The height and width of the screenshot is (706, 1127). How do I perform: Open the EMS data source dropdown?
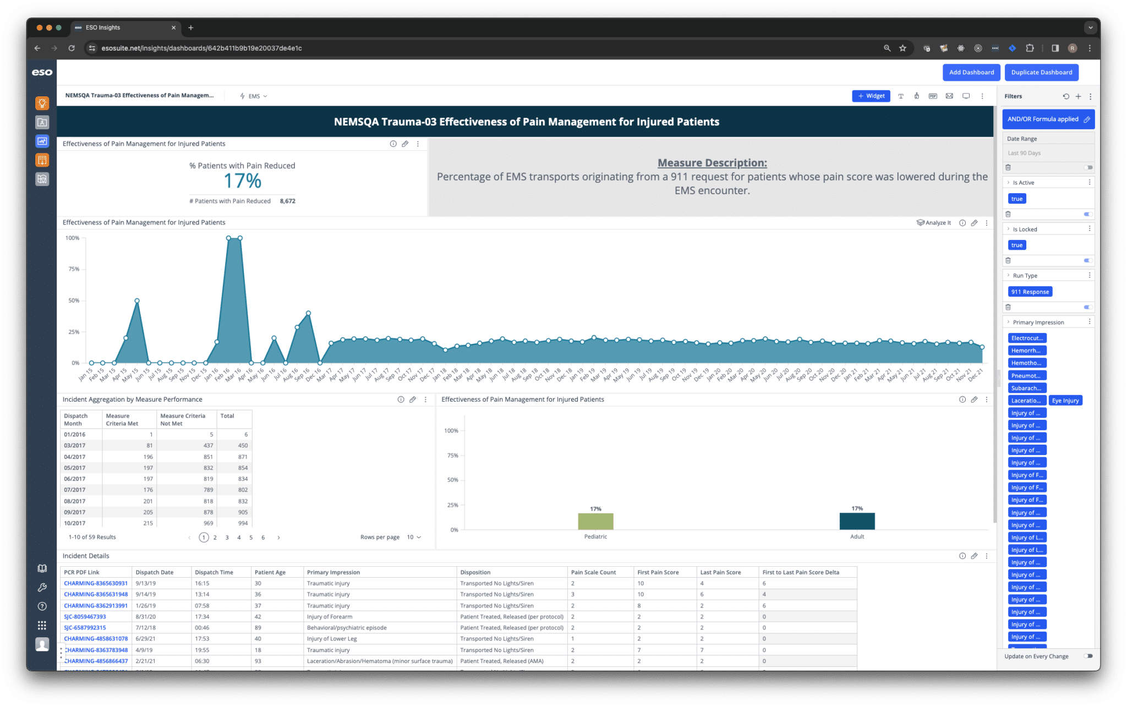(254, 96)
